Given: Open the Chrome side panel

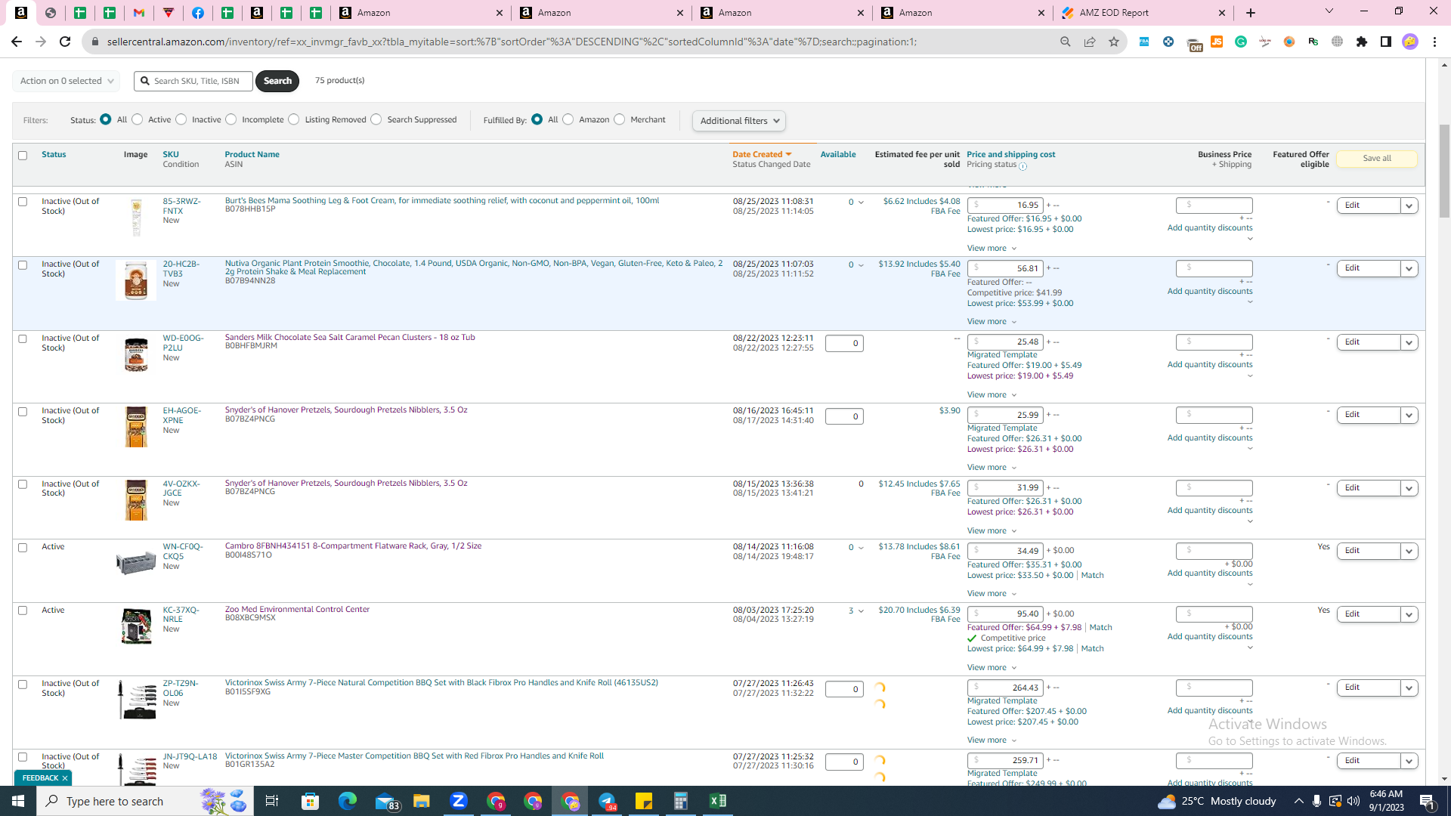Looking at the screenshot, I should pos(1386,42).
